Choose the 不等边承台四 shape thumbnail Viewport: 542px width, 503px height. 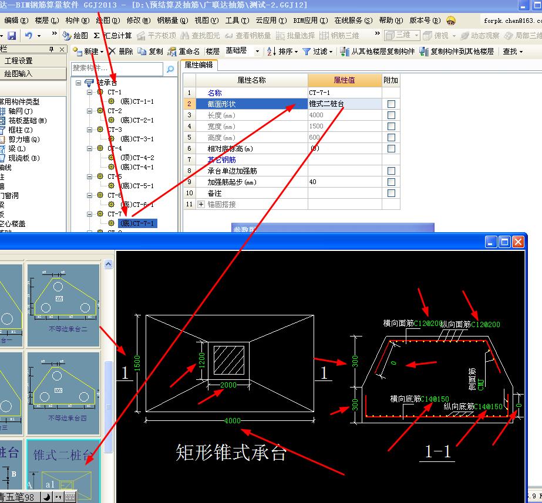(63, 393)
